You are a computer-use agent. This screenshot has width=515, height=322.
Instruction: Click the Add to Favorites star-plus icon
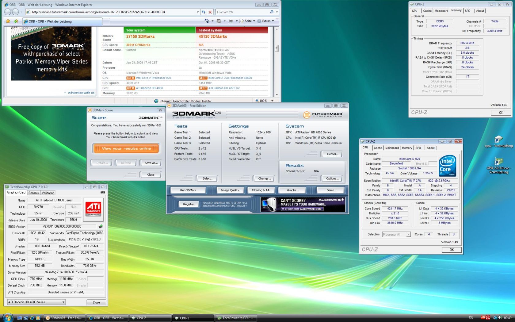(x=16, y=21)
